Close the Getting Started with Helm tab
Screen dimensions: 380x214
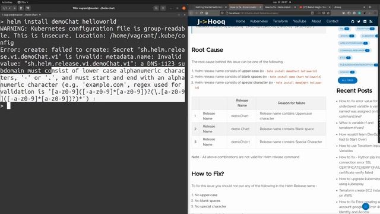[226, 7]
